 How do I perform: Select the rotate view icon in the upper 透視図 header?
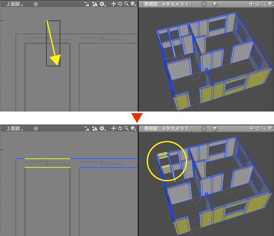click(258, 4)
